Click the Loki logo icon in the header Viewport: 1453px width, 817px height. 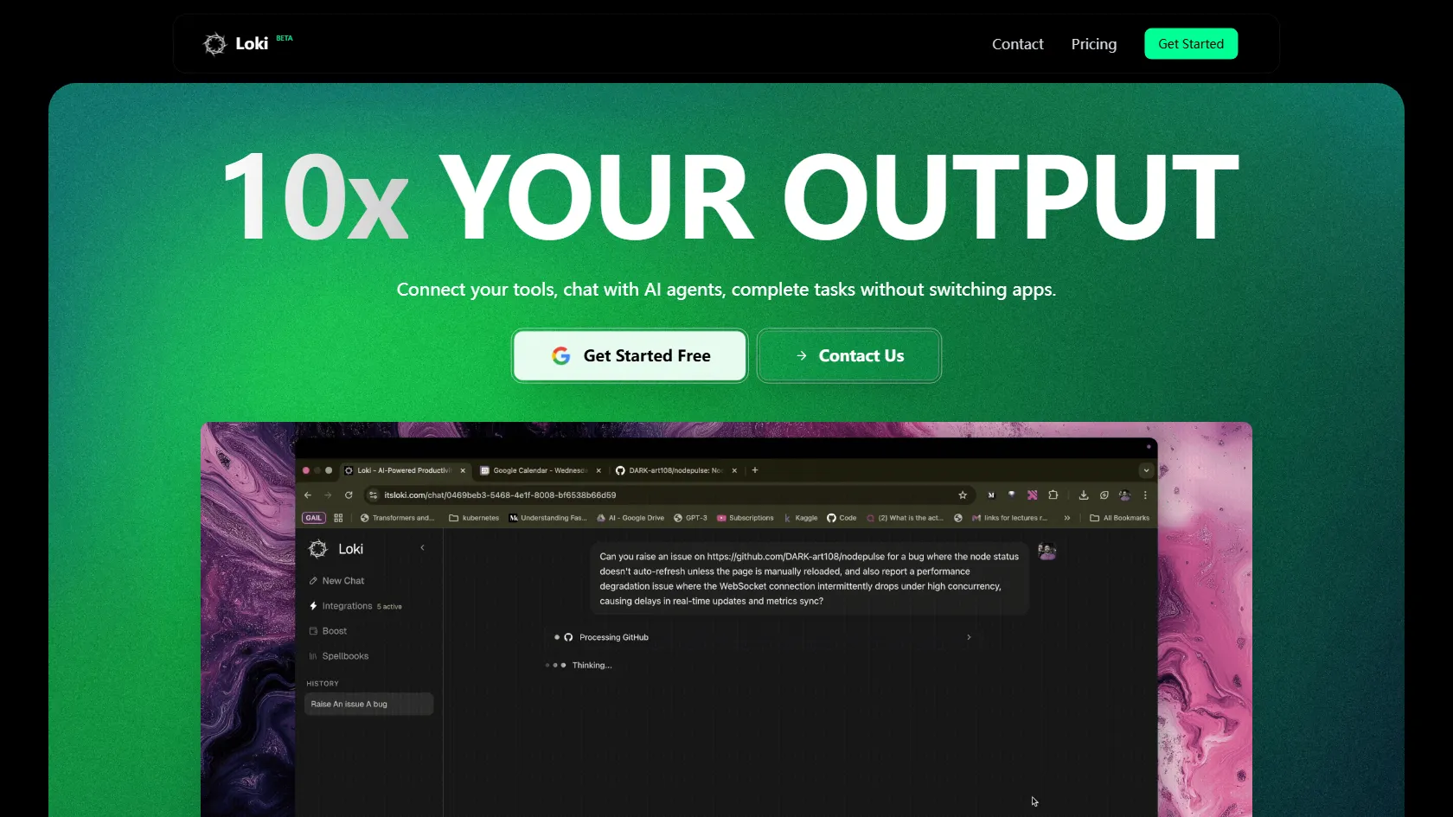coord(214,43)
